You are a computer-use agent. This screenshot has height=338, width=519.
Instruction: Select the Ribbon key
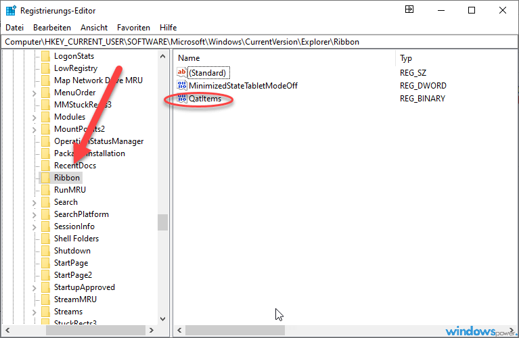click(67, 178)
